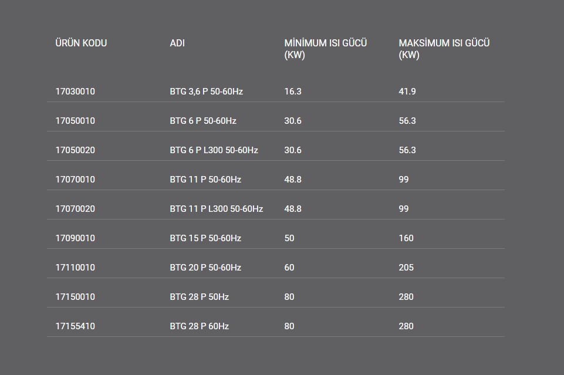The height and width of the screenshot is (375, 564).
Task: Click product code 17090010
Action: coord(75,238)
